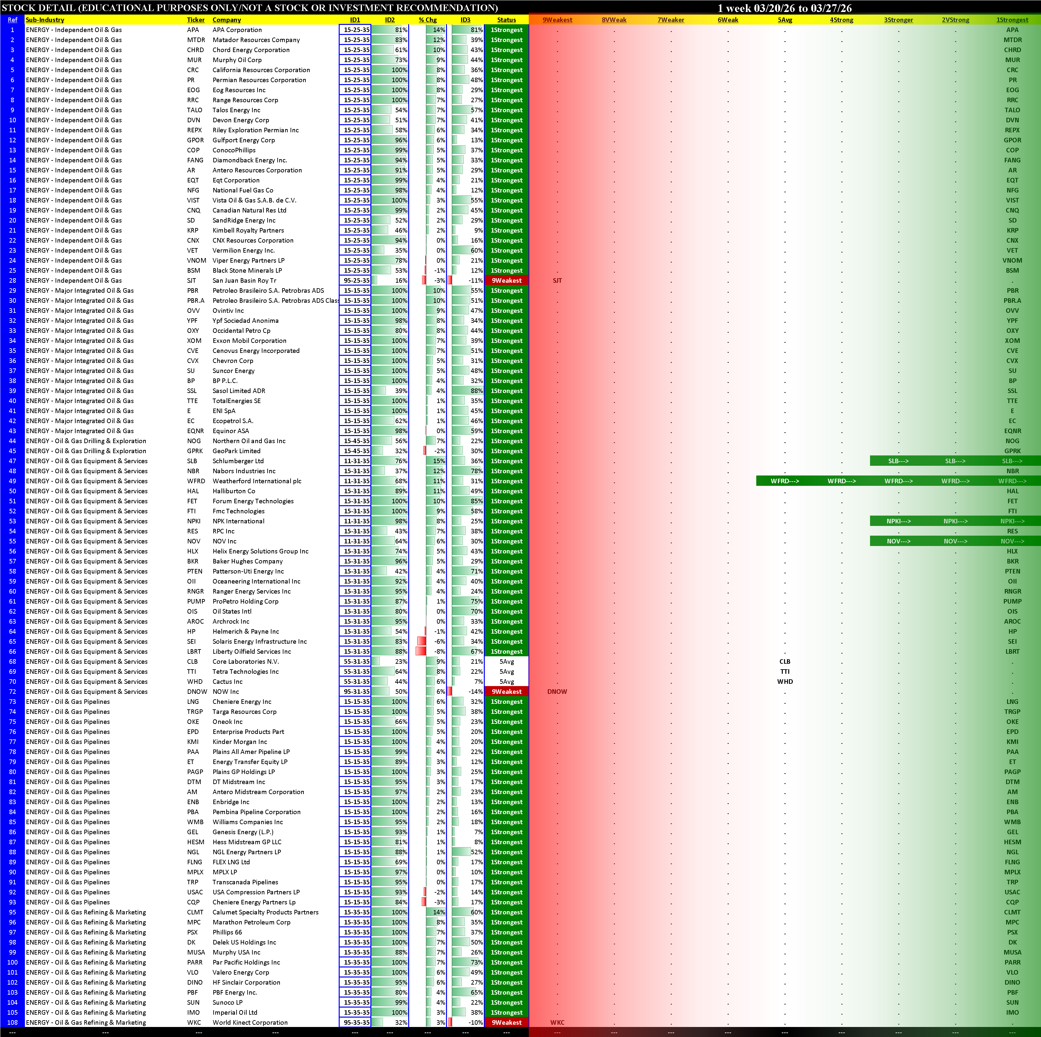Click the WFRD---> arrow in the 5Avg column

[x=784, y=481]
